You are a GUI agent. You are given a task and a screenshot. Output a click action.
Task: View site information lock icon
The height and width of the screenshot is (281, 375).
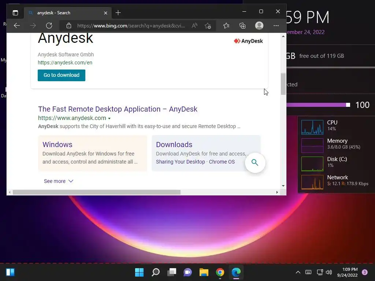(x=68, y=26)
